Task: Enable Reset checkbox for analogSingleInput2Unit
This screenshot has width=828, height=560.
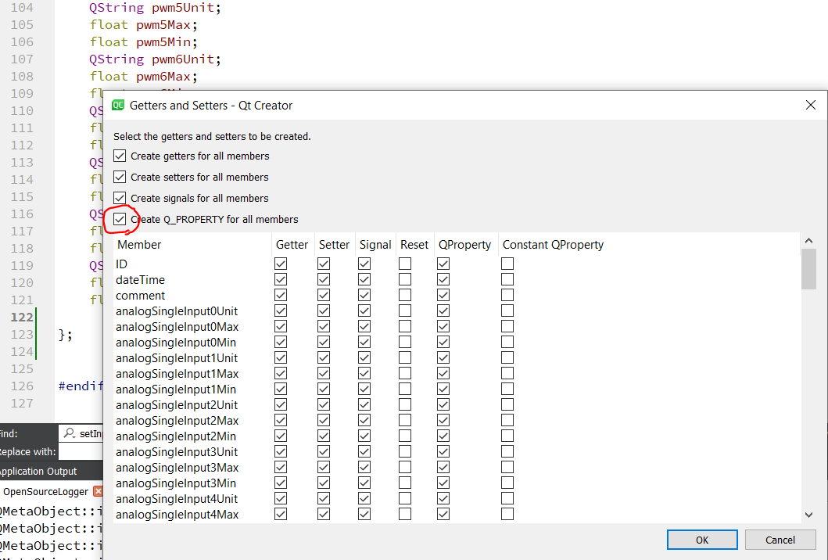Action: click(x=405, y=404)
